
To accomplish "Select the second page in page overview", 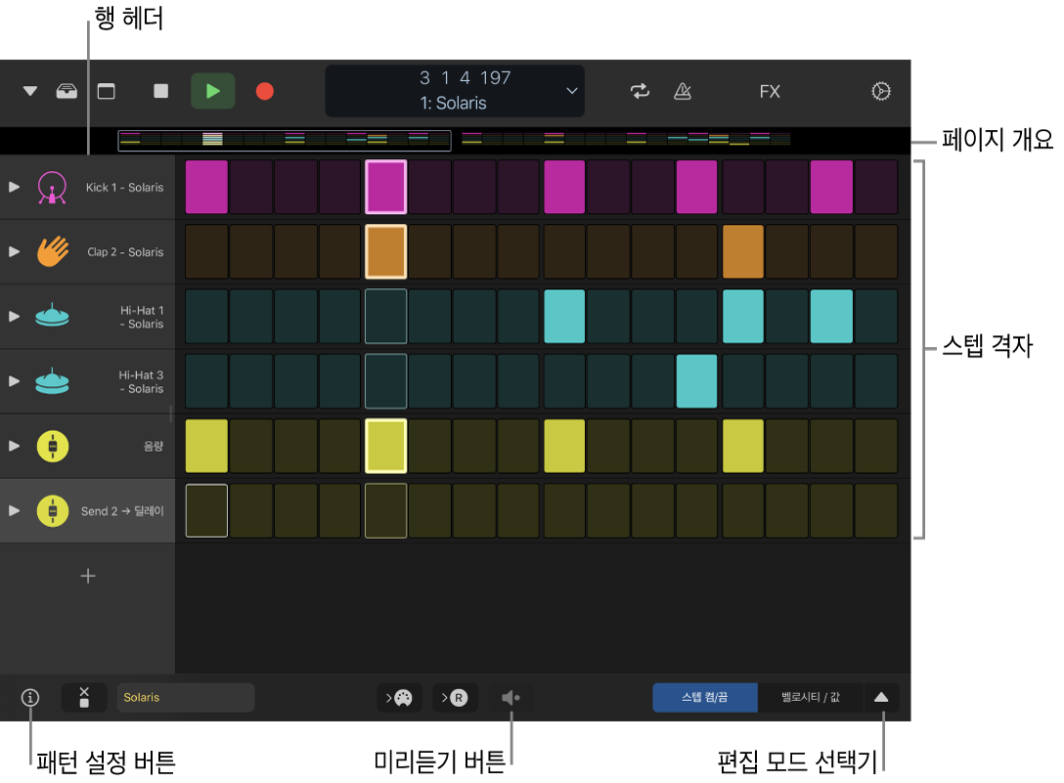I will 626,139.
